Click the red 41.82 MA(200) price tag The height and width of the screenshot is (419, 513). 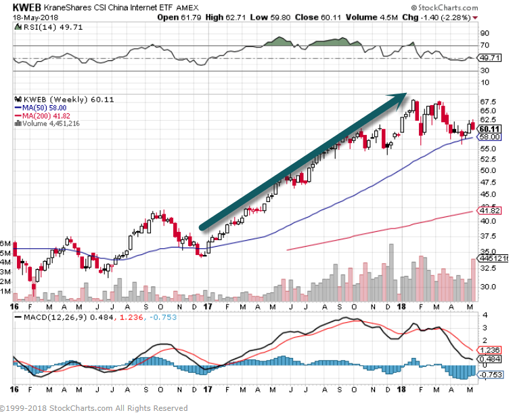(x=489, y=210)
